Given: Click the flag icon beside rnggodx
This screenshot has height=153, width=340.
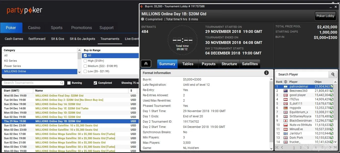Looking at the screenshot, I should (x=286, y=108).
